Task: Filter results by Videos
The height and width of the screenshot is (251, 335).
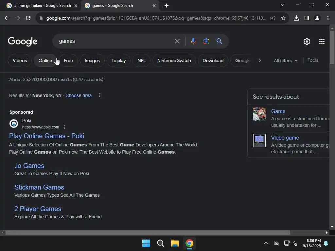Action: pyautogui.click(x=20, y=60)
